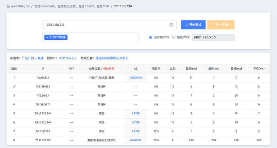Click IP cell 72.11.155.216 in hop 8
This screenshot has height=148, width=277.
(x=43, y=140)
